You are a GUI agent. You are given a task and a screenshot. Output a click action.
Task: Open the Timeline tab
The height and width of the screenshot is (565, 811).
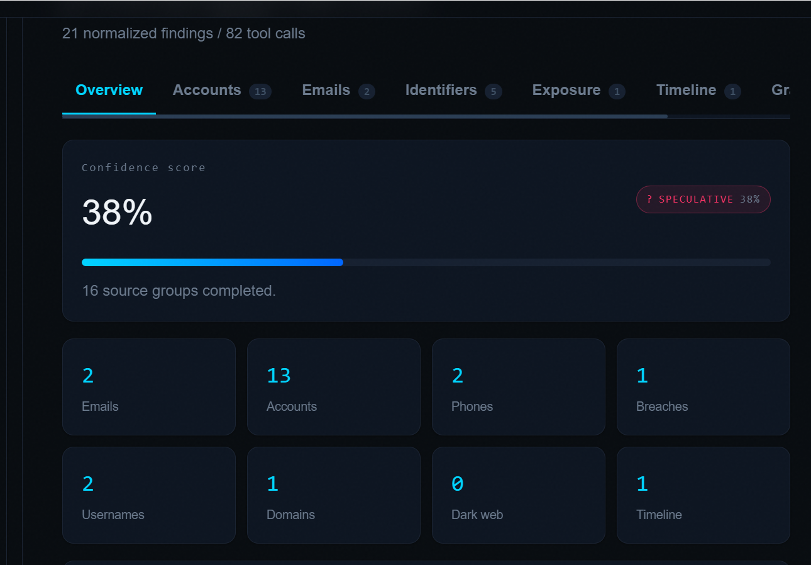698,91
